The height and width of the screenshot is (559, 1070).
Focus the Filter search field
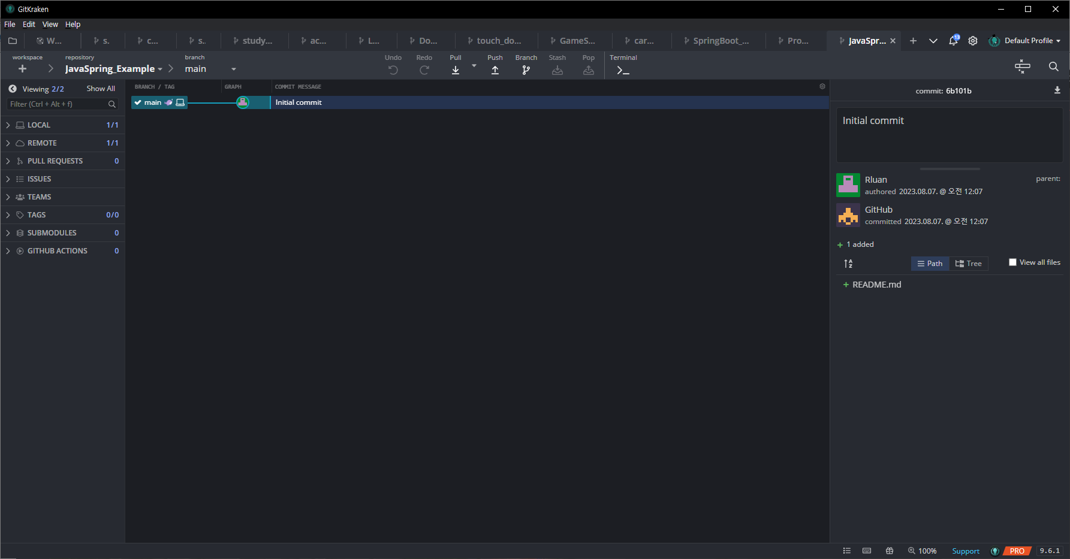point(62,104)
